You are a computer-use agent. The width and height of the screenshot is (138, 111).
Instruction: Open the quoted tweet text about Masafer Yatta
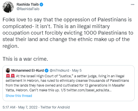[67, 83]
